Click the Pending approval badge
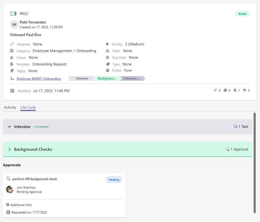Viewport: 260px width, 222px height. pyautogui.click(x=114, y=180)
